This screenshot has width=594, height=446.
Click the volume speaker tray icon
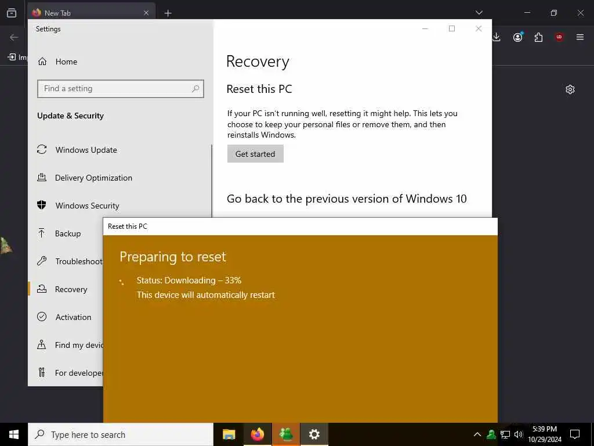[518, 434]
